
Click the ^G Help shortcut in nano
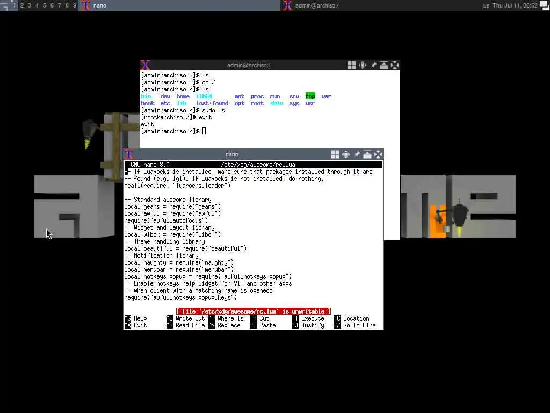136,318
